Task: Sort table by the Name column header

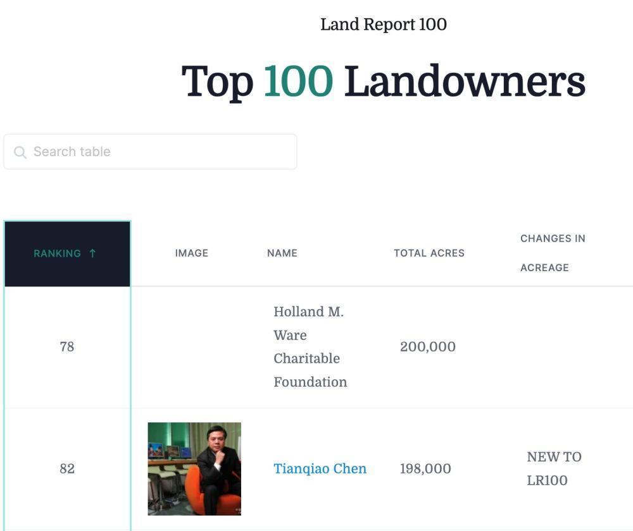Action: click(x=282, y=253)
